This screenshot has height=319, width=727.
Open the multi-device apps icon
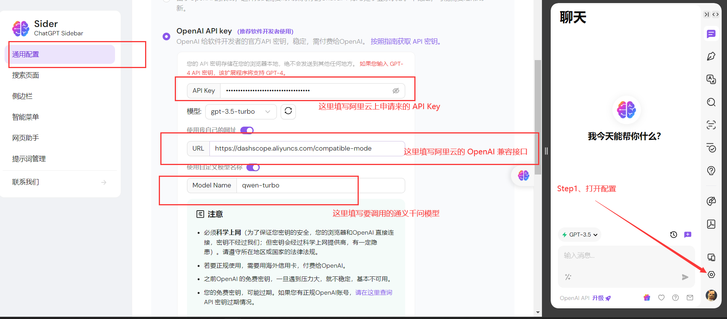click(x=711, y=257)
